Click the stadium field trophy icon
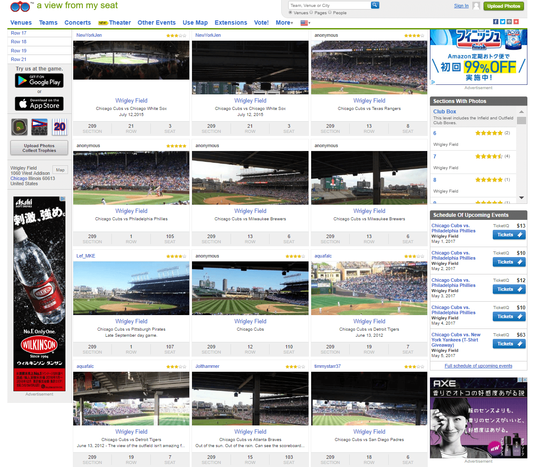543x467 pixels. click(20, 127)
